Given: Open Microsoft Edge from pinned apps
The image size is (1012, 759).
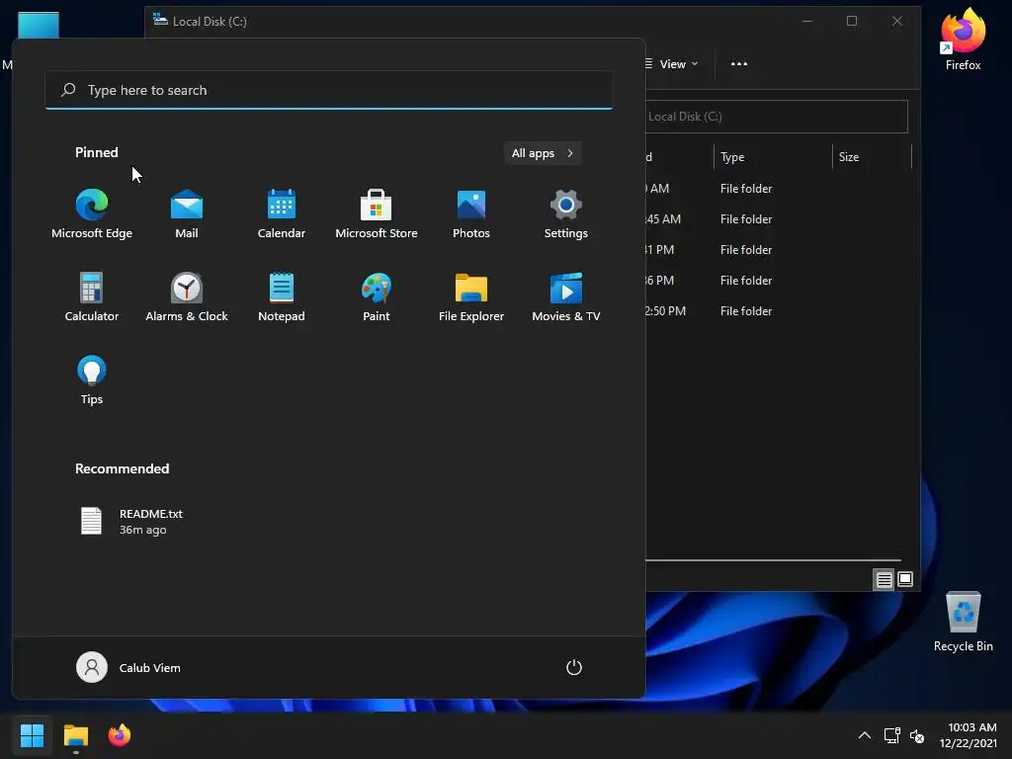Looking at the screenshot, I should (92, 214).
